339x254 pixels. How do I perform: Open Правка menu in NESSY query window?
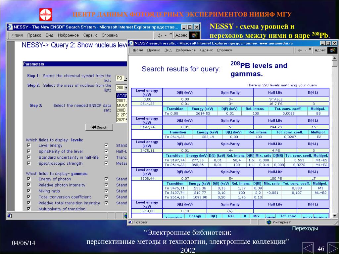coord(34,35)
